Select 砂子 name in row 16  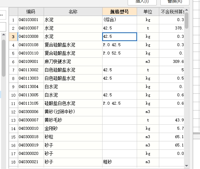[73, 145]
